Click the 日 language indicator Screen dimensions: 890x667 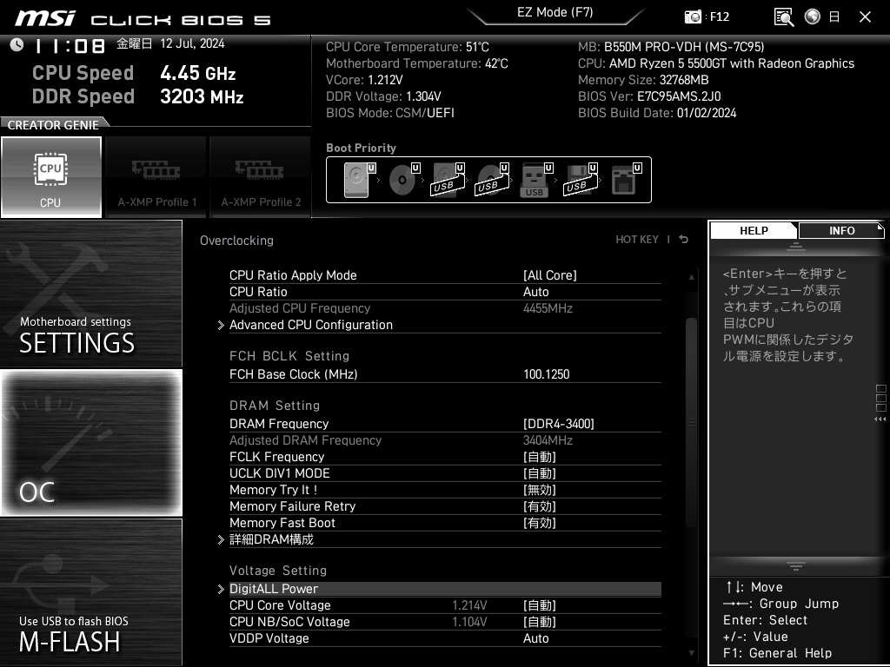point(834,17)
